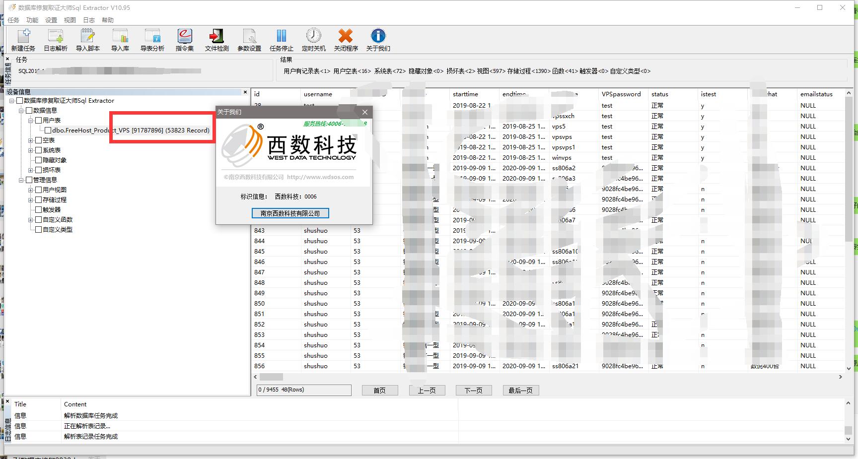The width and height of the screenshot is (858, 459).
Task: Click the 下一页 button
Action: (474, 391)
